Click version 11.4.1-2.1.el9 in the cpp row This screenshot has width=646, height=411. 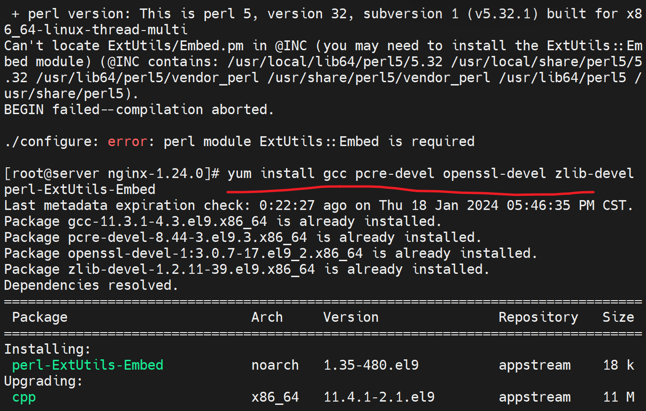379,397
